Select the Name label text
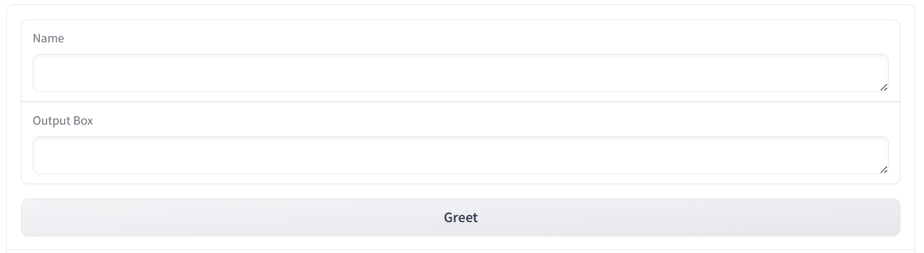 pyautogui.click(x=48, y=38)
